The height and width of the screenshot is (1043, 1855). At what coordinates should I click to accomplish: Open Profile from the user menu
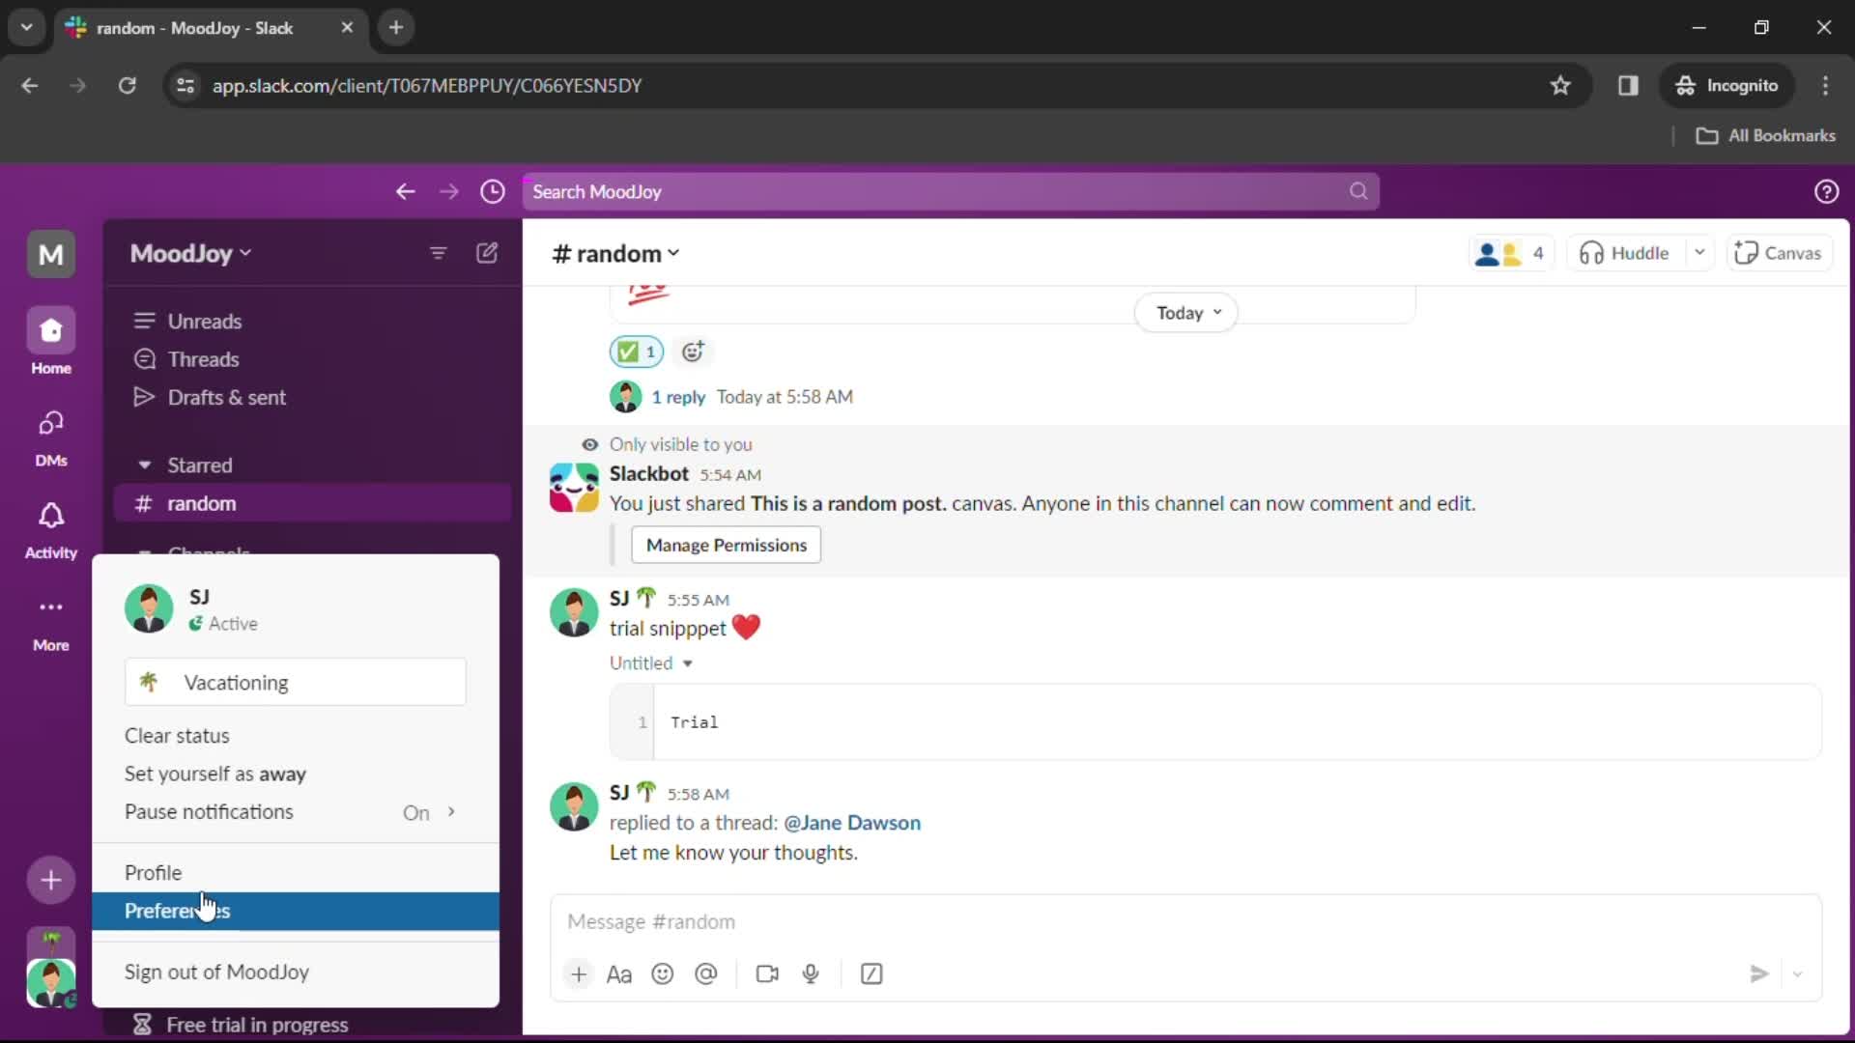click(296, 873)
